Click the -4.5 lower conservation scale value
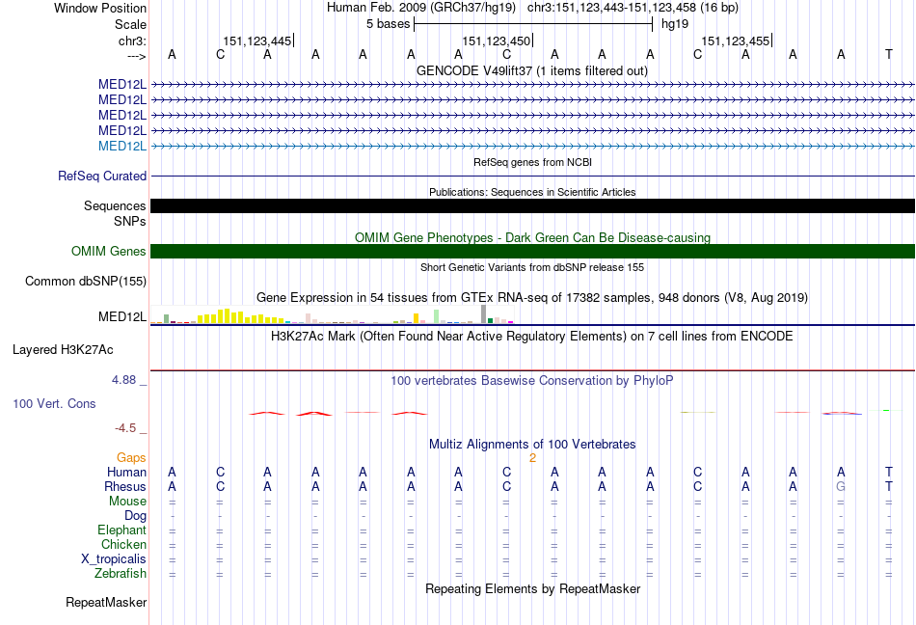This screenshot has height=625, width=916. (x=125, y=428)
